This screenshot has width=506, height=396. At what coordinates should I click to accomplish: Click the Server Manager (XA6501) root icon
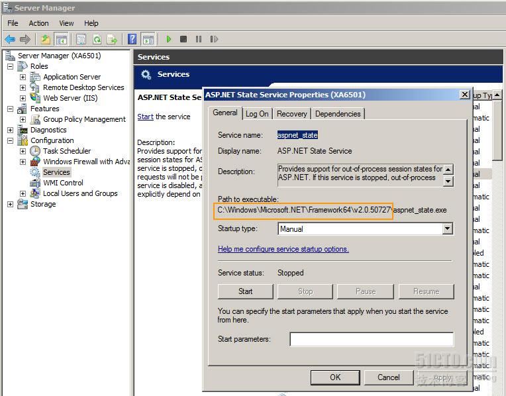tap(10, 56)
